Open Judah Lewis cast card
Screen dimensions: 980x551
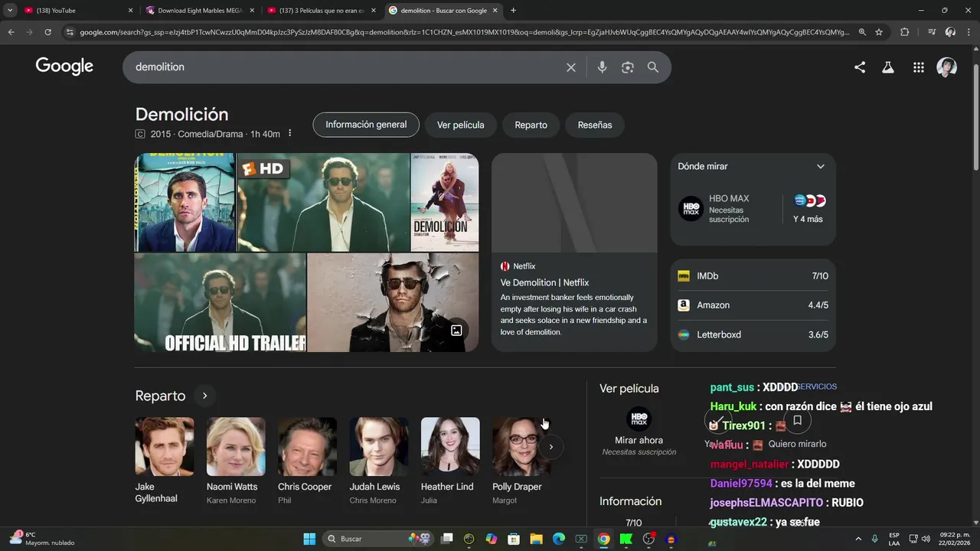(x=378, y=461)
